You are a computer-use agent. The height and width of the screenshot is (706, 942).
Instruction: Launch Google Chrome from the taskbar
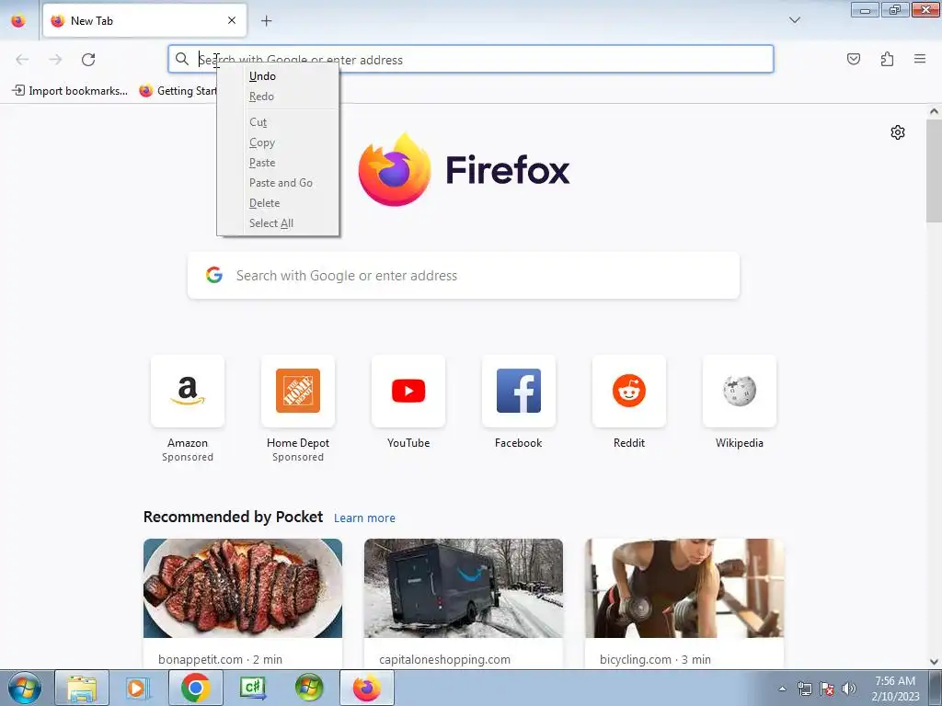pos(195,688)
